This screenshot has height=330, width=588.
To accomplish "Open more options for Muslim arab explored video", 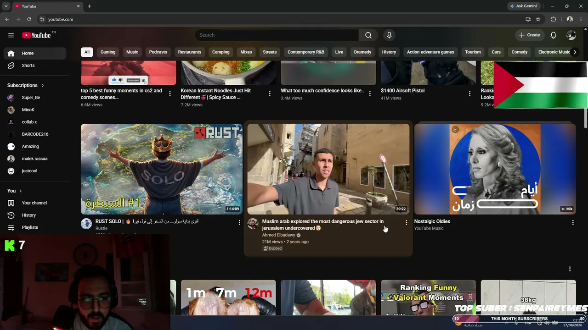I will pyautogui.click(x=406, y=222).
